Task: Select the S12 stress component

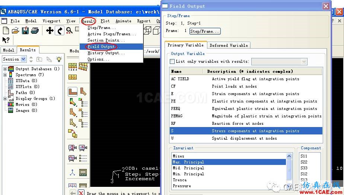Action: [304, 174]
